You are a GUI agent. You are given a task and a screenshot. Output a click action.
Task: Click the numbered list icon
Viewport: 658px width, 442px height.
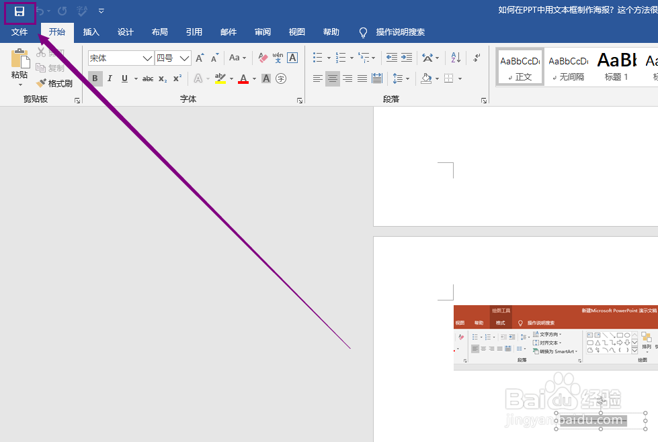(x=341, y=58)
